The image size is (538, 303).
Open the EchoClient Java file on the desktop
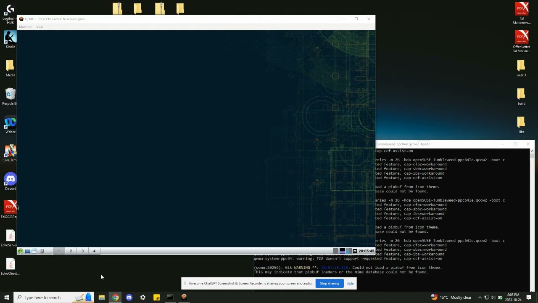pos(10,267)
